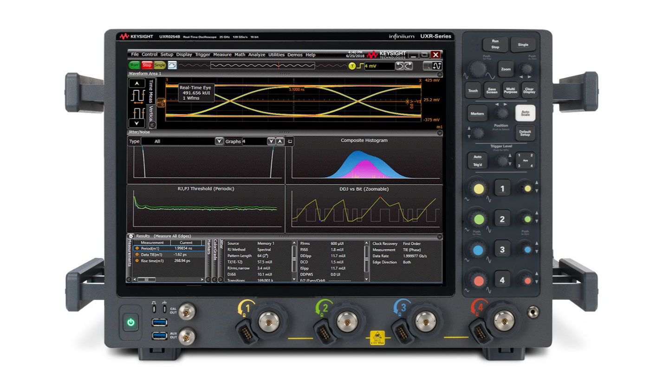Open the Demos menu
Screen dimensions: 662x375
(x=295, y=55)
